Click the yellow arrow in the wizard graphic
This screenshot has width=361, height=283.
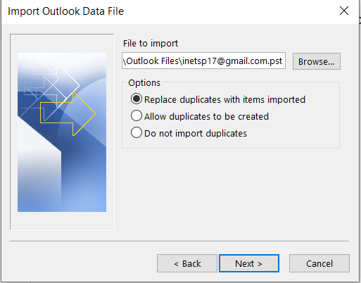(x=68, y=114)
